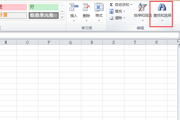Select column O header
This screenshot has width=180, height=120.
click(x=27, y=42)
